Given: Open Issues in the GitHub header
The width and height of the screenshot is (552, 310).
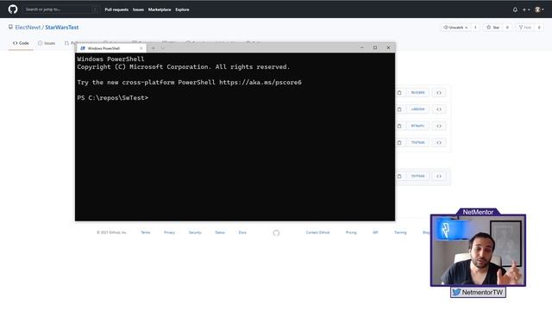Looking at the screenshot, I should tap(138, 9).
